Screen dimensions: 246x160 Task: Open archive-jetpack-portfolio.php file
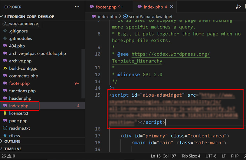38,53
